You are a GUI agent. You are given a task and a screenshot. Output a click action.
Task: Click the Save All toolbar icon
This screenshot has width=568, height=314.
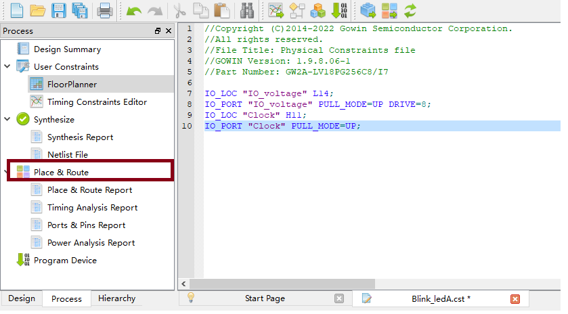(x=80, y=11)
